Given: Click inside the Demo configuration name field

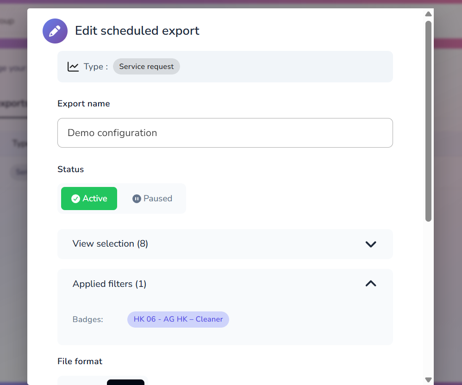Looking at the screenshot, I should click(x=225, y=133).
